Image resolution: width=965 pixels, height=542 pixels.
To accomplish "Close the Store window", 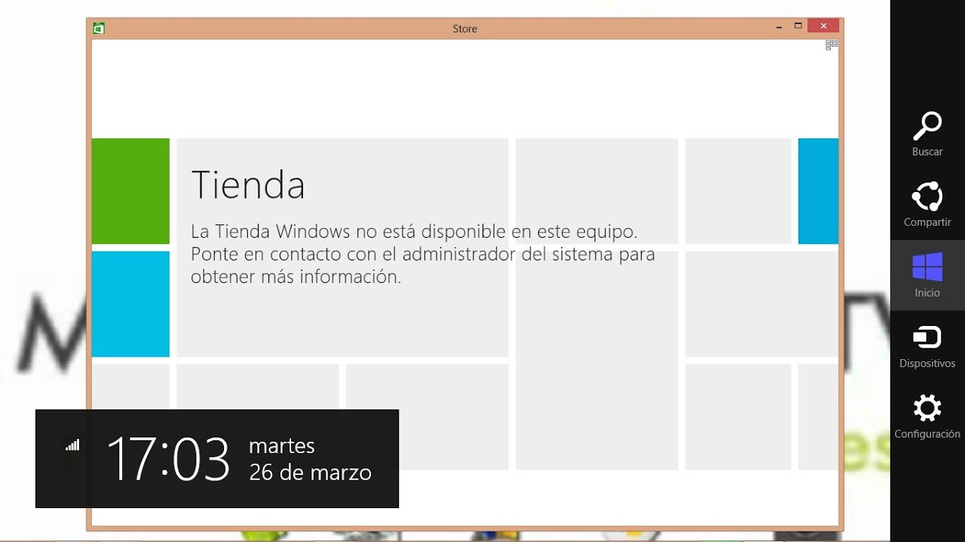I will pos(823,26).
